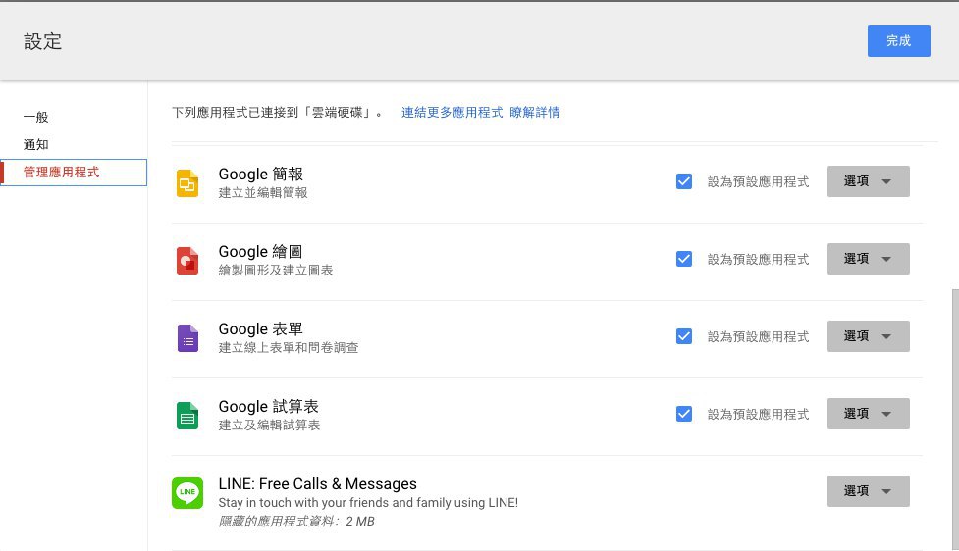
Task: Click the 設定 dialog title
Action: pos(43,41)
